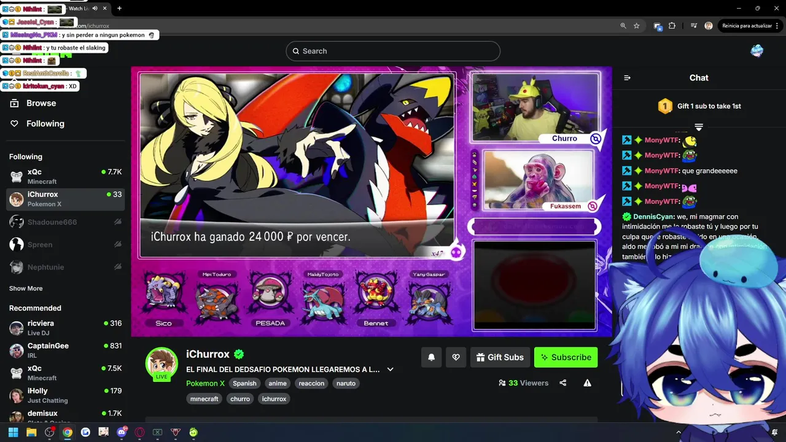The height and width of the screenshot is (442, 786).
Task: Open Opera GX from the taskbar
Action: point(139,432)
